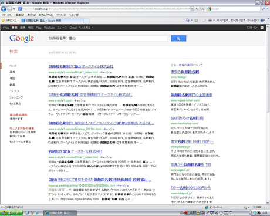
Task: Select 画像 in left sidebar
Action: point(12,72)
